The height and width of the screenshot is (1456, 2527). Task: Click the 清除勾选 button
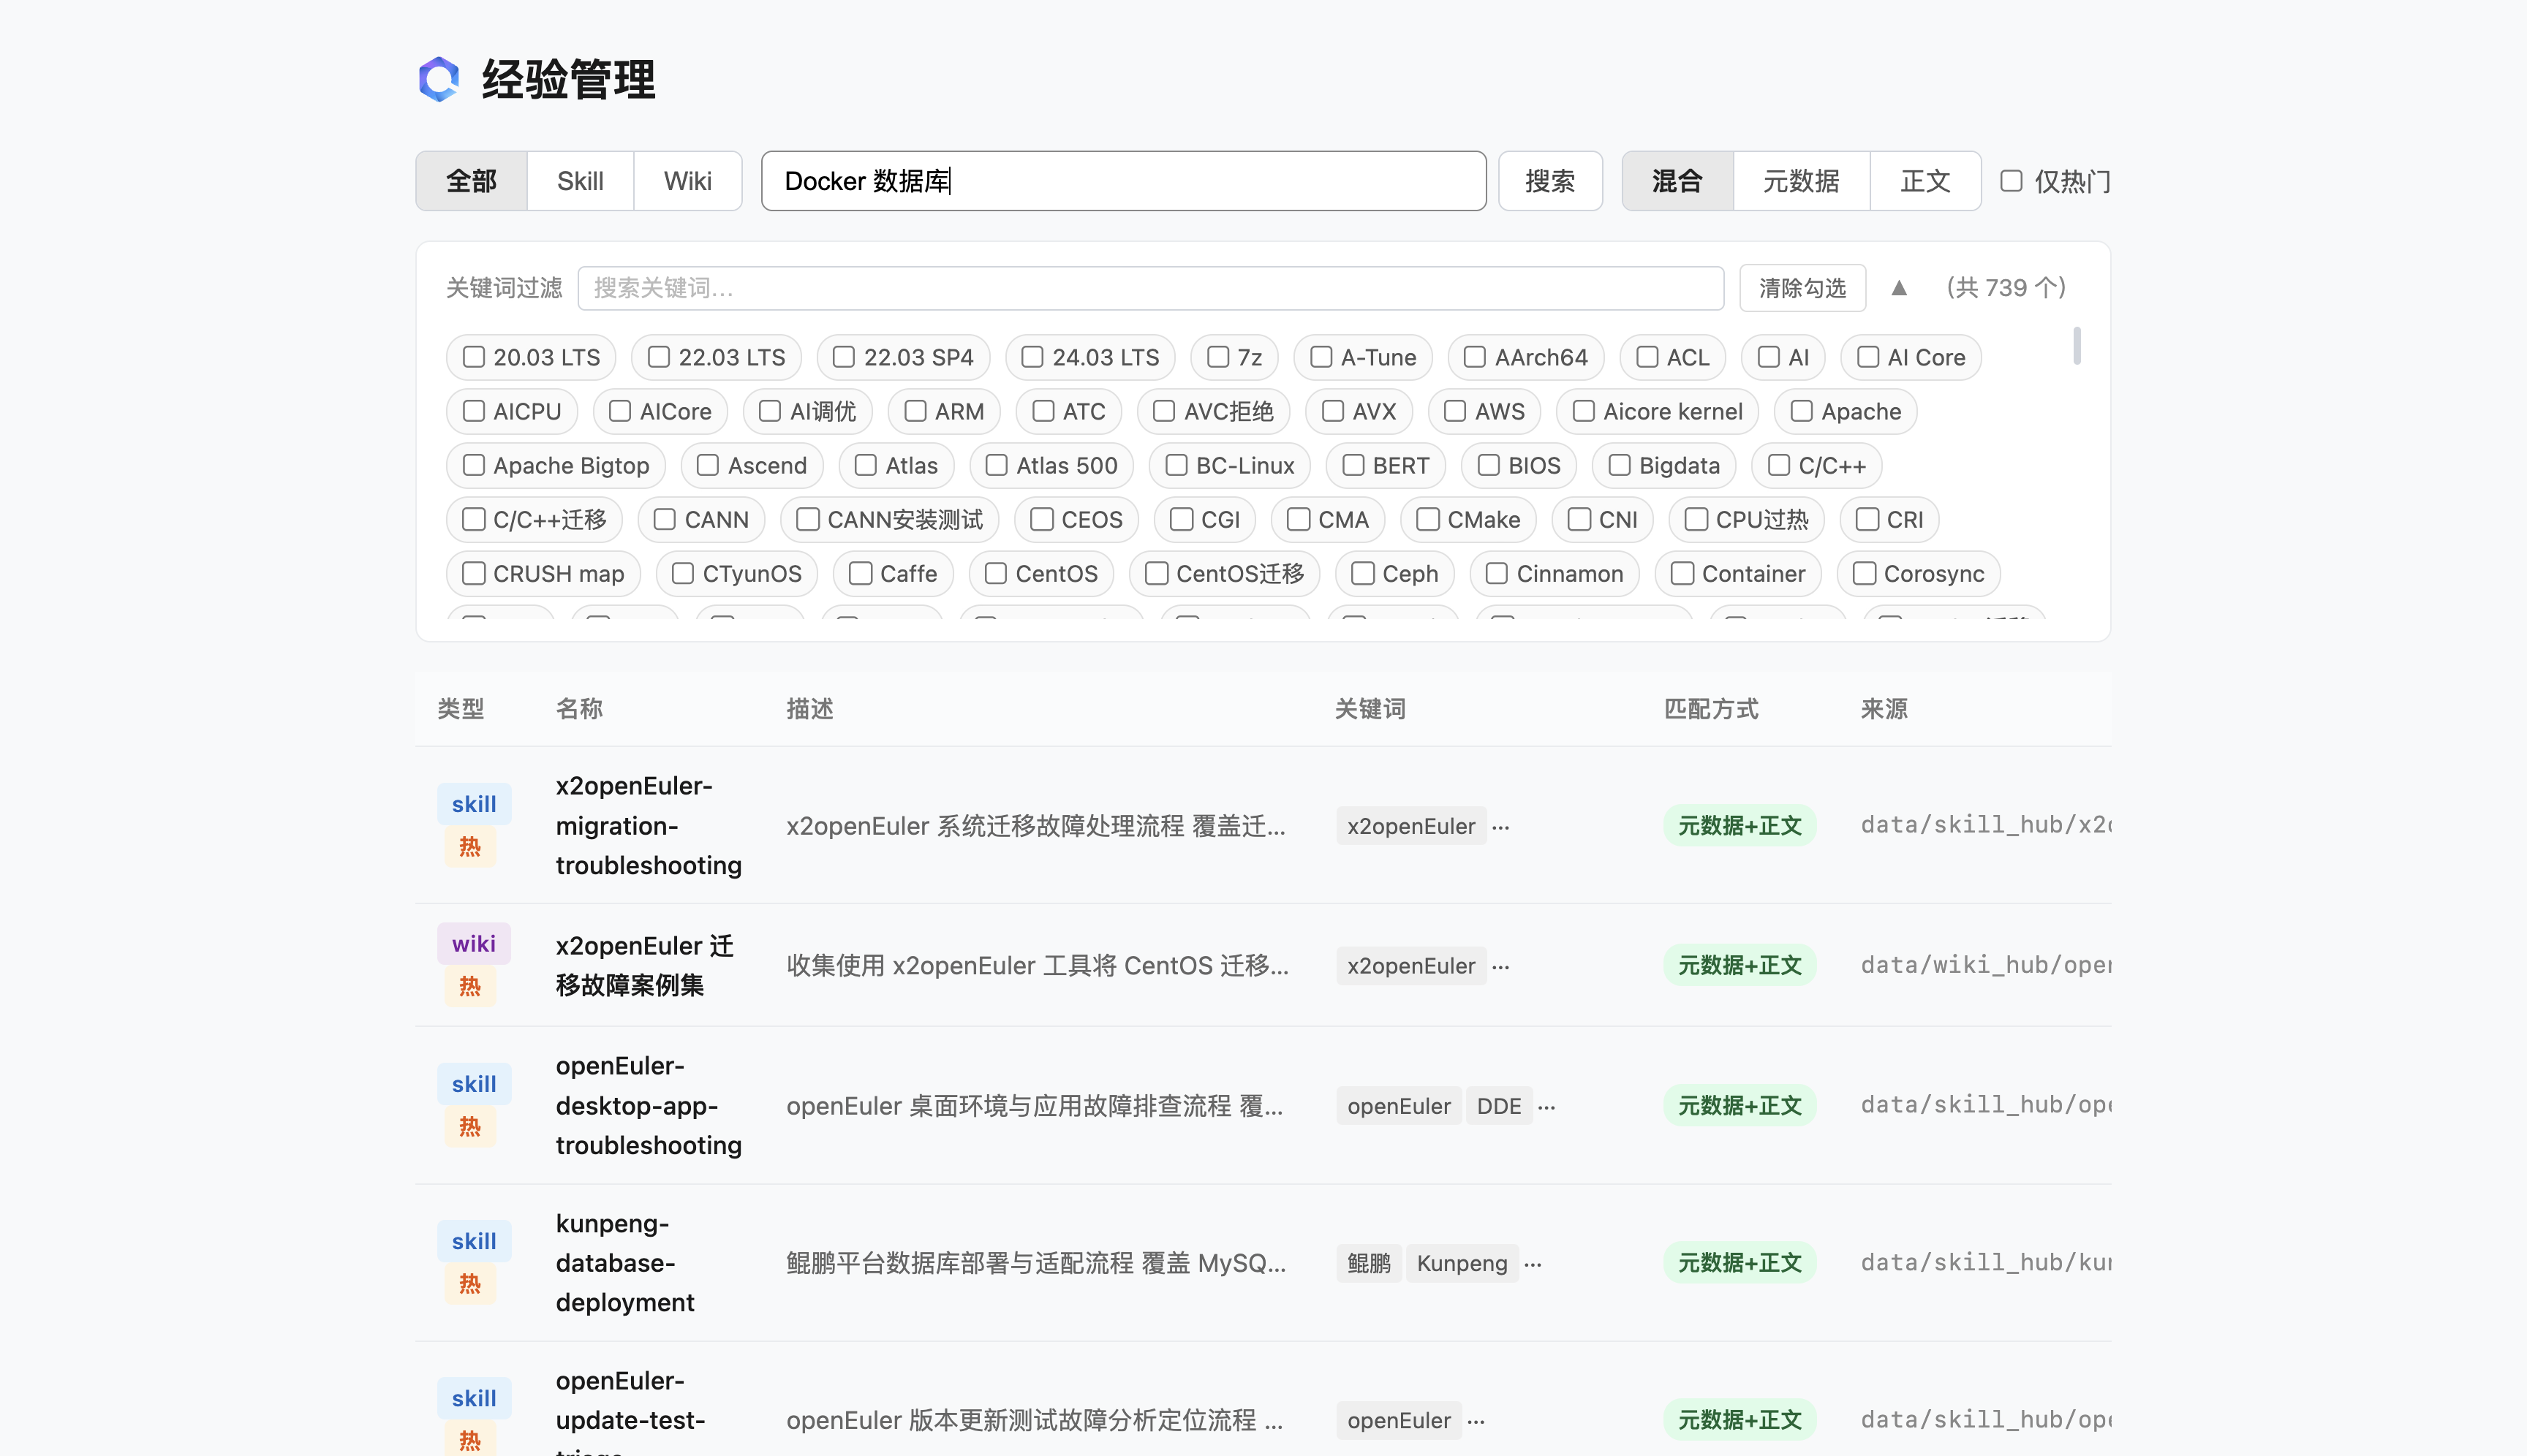click(x=1802, y=288)
